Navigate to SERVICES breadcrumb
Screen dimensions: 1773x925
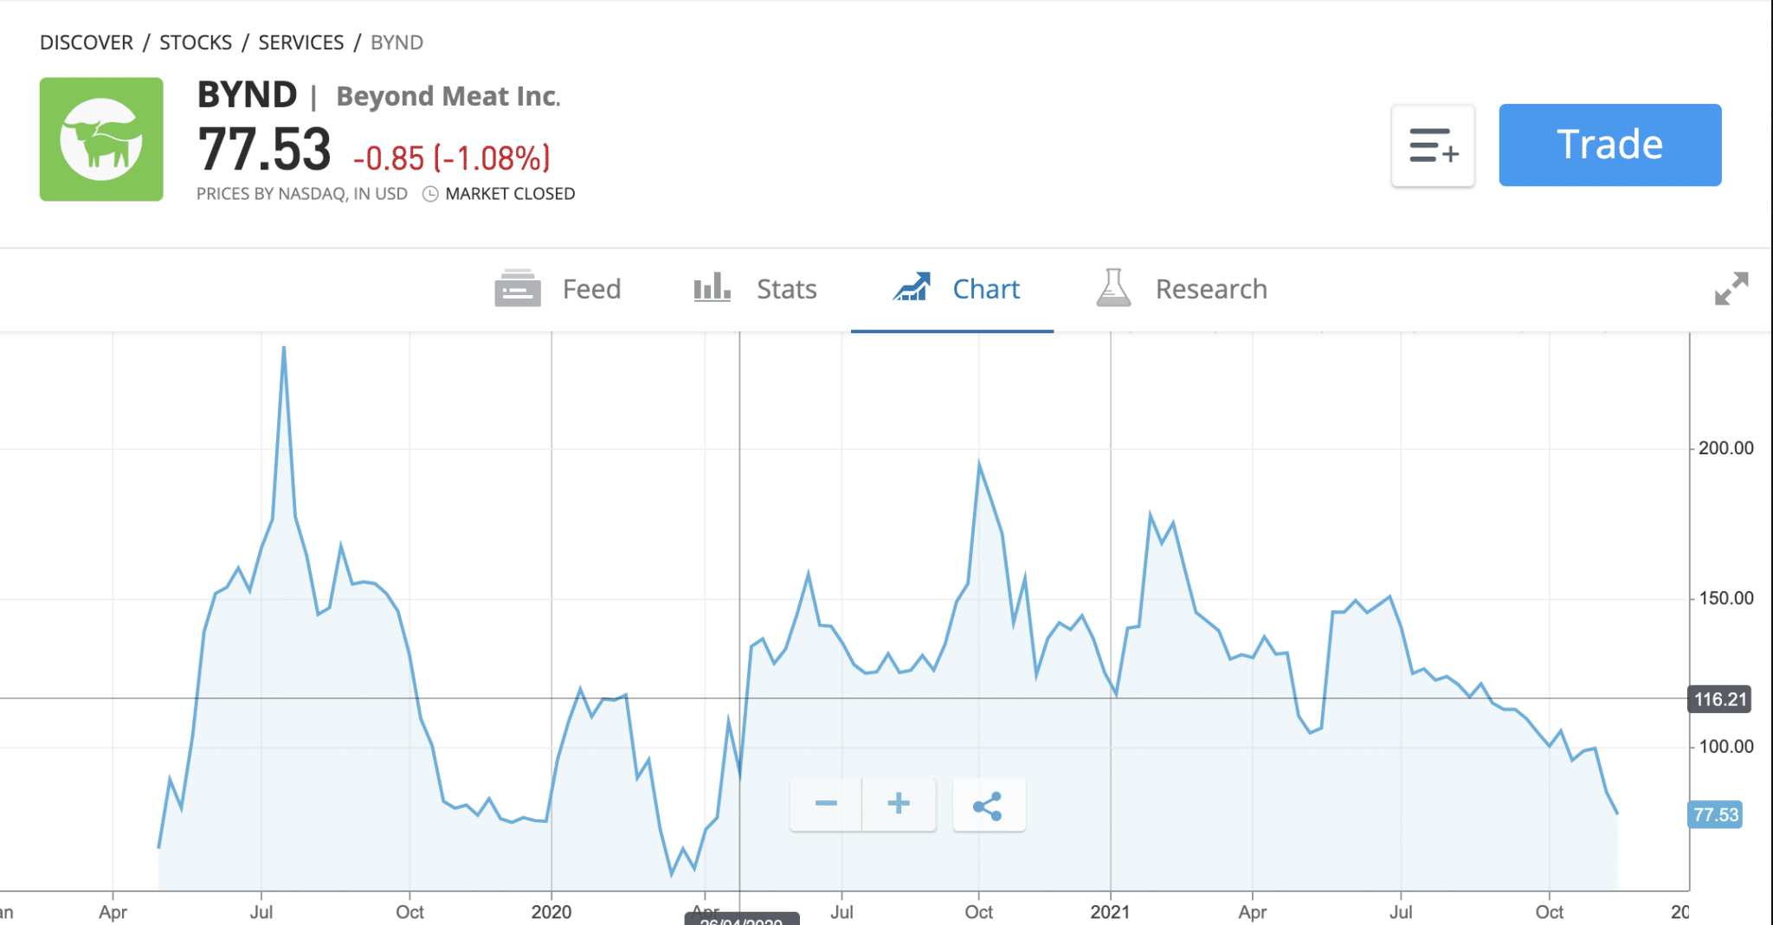tap(301, 42)
